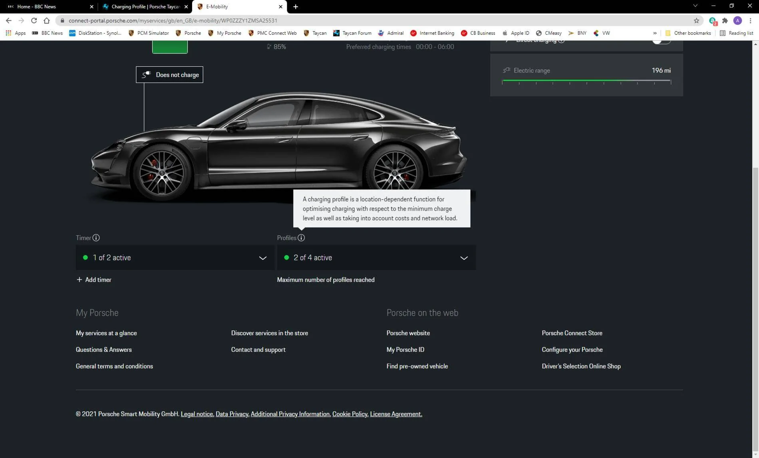This screenshot has height=458, width=759.
Task: Open the My Porsche bookmark
Action: point(224,33)
